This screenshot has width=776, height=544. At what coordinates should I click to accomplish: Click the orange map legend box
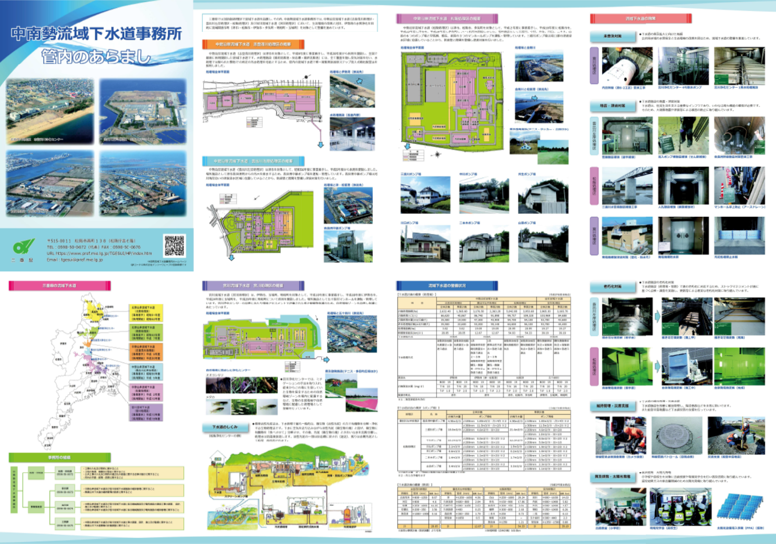click(146, 353)
